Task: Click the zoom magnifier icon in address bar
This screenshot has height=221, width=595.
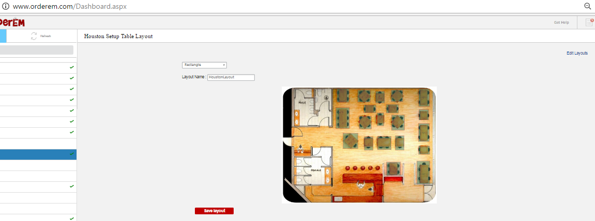Action: [587, 6]
